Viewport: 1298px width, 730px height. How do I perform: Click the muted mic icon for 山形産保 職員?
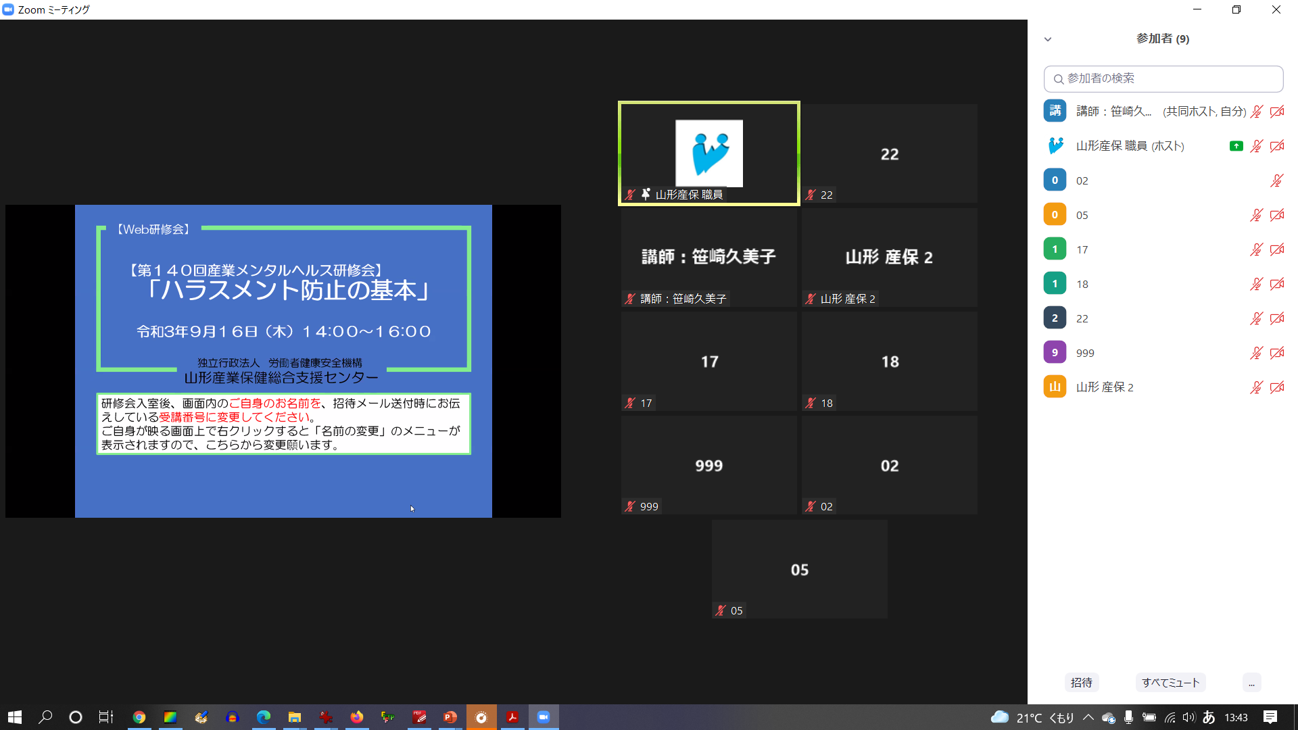pyautogui.click(x=1257, y=146)
